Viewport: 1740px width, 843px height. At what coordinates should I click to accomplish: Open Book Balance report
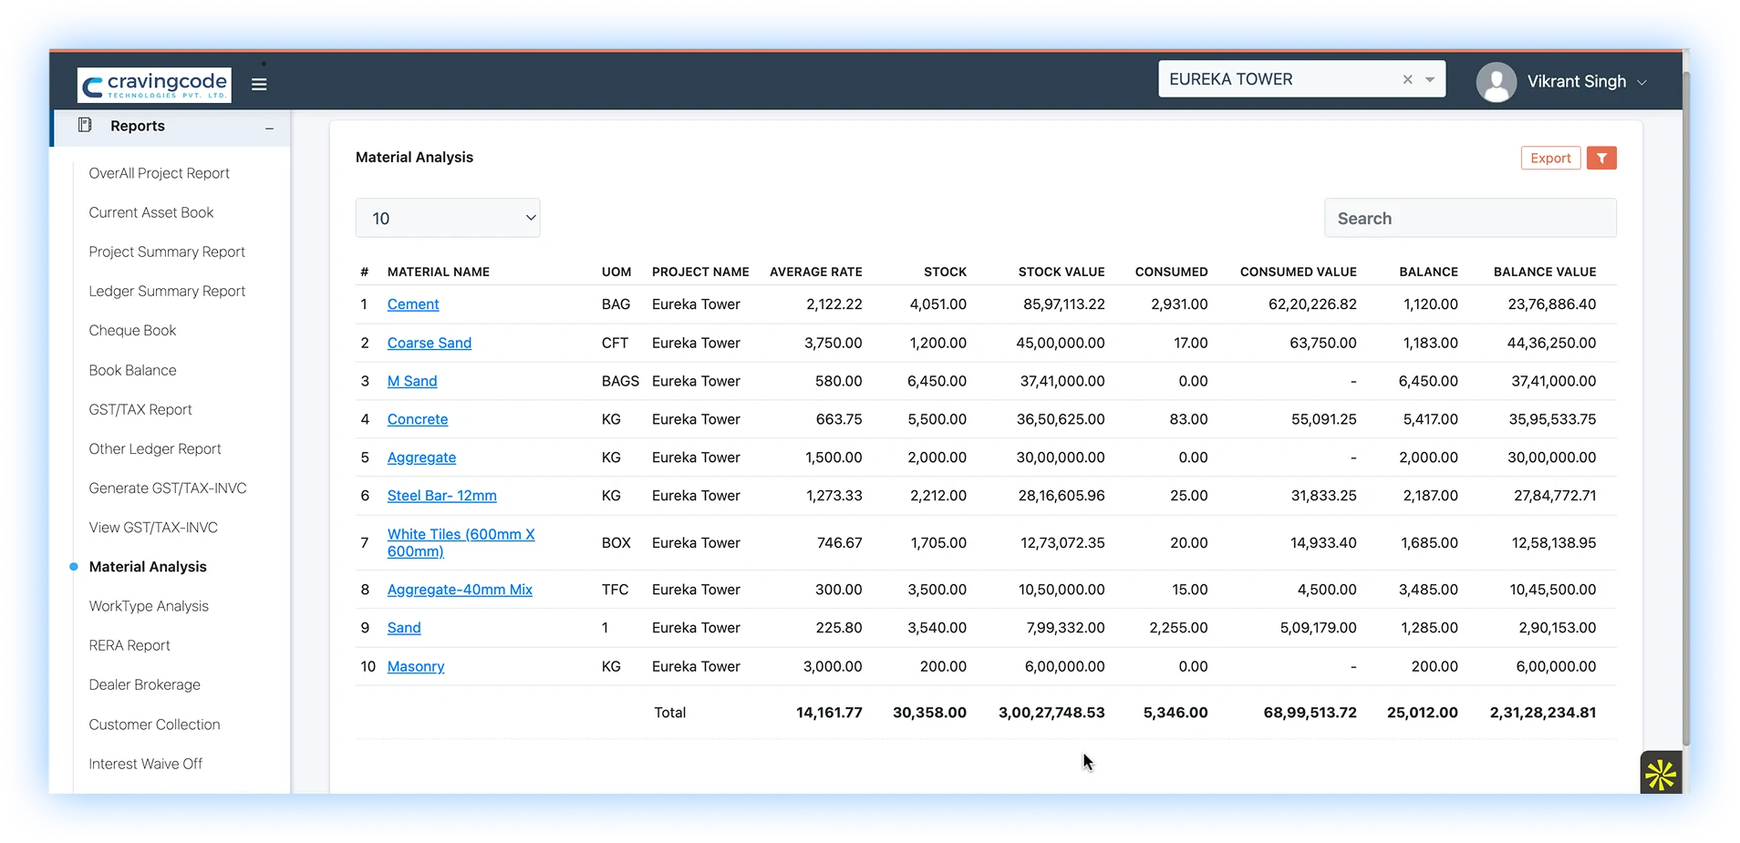coord(132,370)
